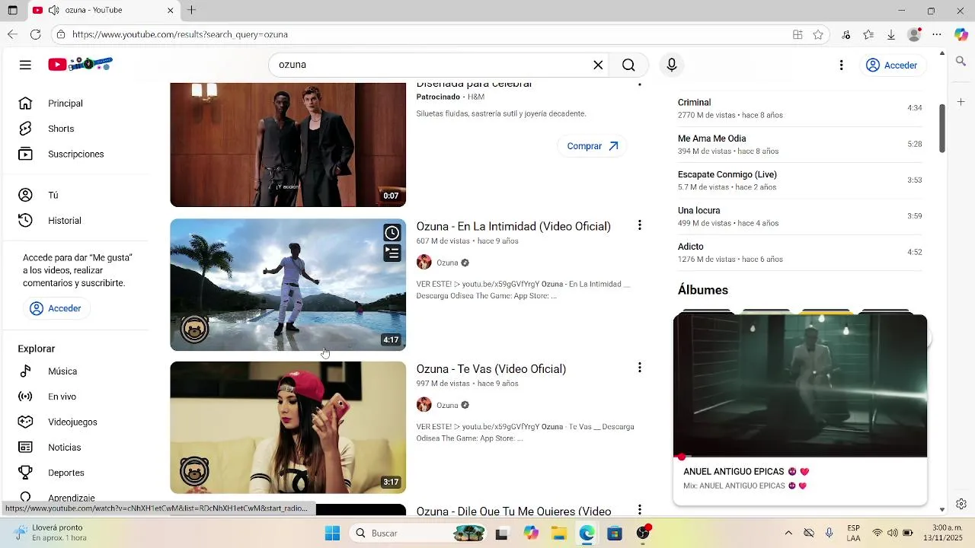Run search with magnifier button

pos(628,65)
